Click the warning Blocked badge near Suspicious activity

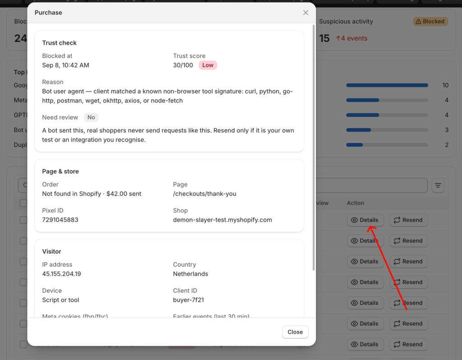click(x=430, y=22)
